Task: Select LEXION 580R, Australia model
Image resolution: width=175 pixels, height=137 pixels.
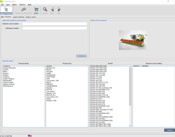Action: pos(109,110)
